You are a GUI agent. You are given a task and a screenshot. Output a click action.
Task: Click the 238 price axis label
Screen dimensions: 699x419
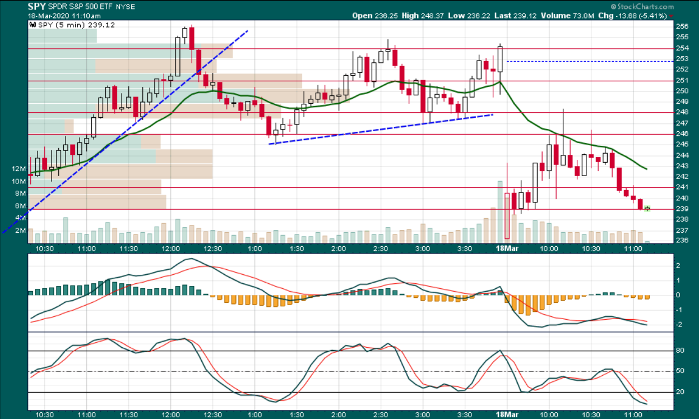tap(682, 219)
